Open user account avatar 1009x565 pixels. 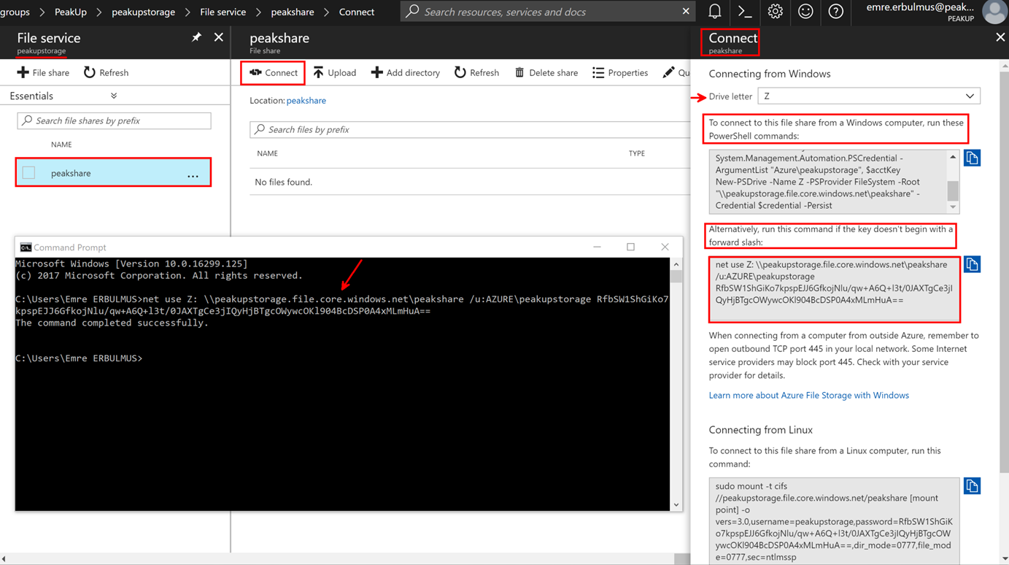(x=994, y=12)
